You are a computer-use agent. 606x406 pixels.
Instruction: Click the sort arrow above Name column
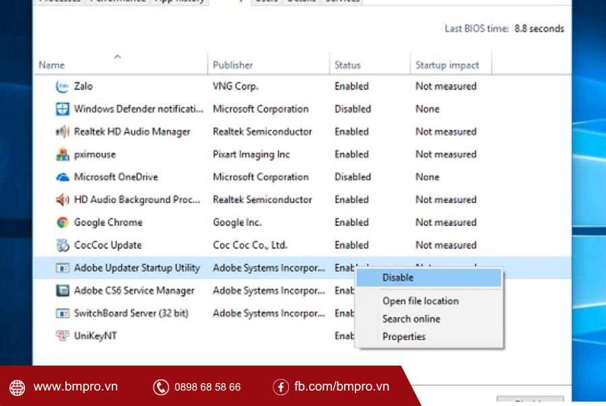(x=117, y=57)
